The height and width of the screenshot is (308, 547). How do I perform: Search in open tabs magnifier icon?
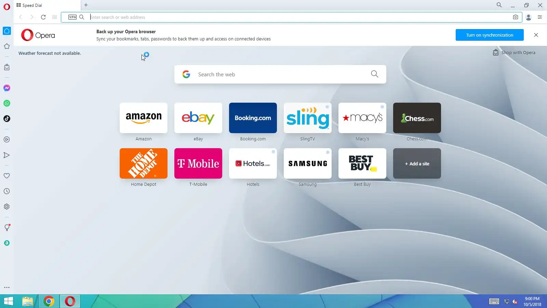tap(499, 5)
